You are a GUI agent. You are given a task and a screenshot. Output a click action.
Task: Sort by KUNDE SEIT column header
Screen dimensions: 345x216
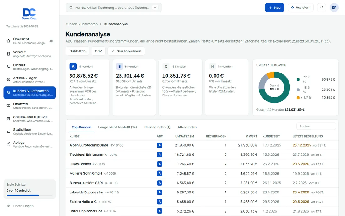pyautogui.click(x=271, y=136)
